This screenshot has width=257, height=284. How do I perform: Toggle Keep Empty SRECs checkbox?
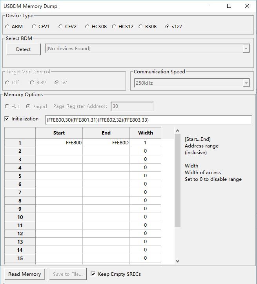(x=93, y=274)
